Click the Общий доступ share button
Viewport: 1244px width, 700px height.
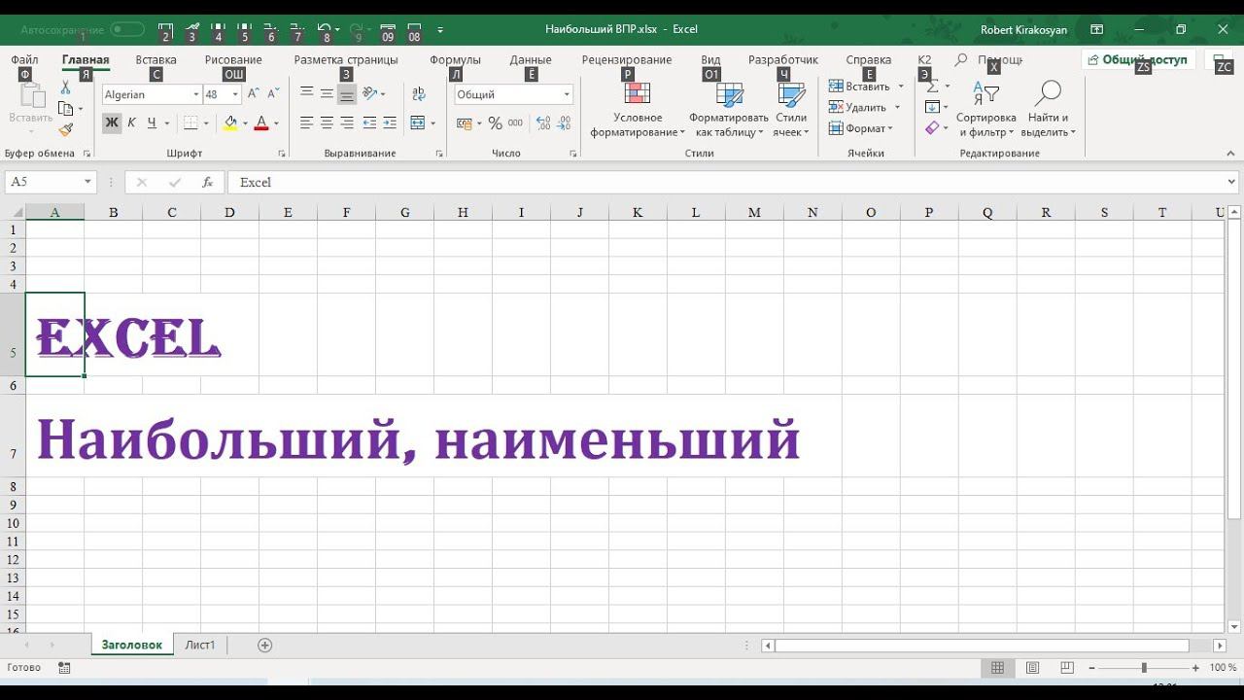point(1139,59)
